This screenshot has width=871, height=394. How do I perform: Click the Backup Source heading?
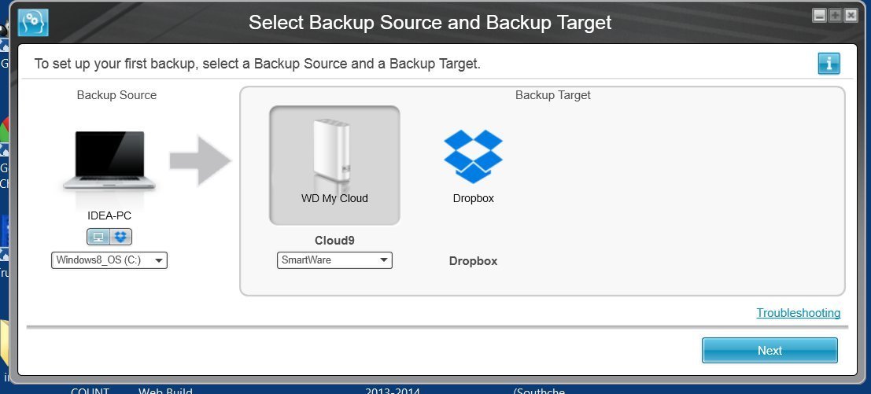point(116,95)
